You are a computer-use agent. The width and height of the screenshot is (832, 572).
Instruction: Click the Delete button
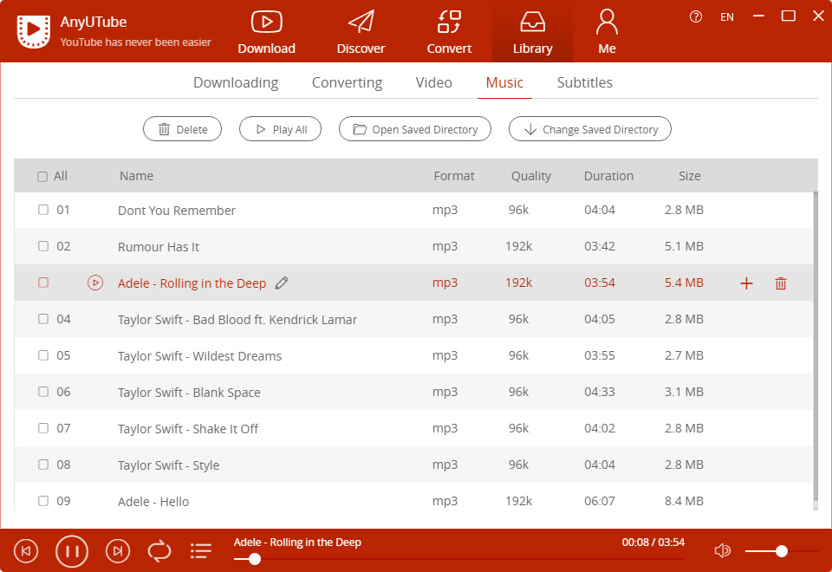pos(183,129)
